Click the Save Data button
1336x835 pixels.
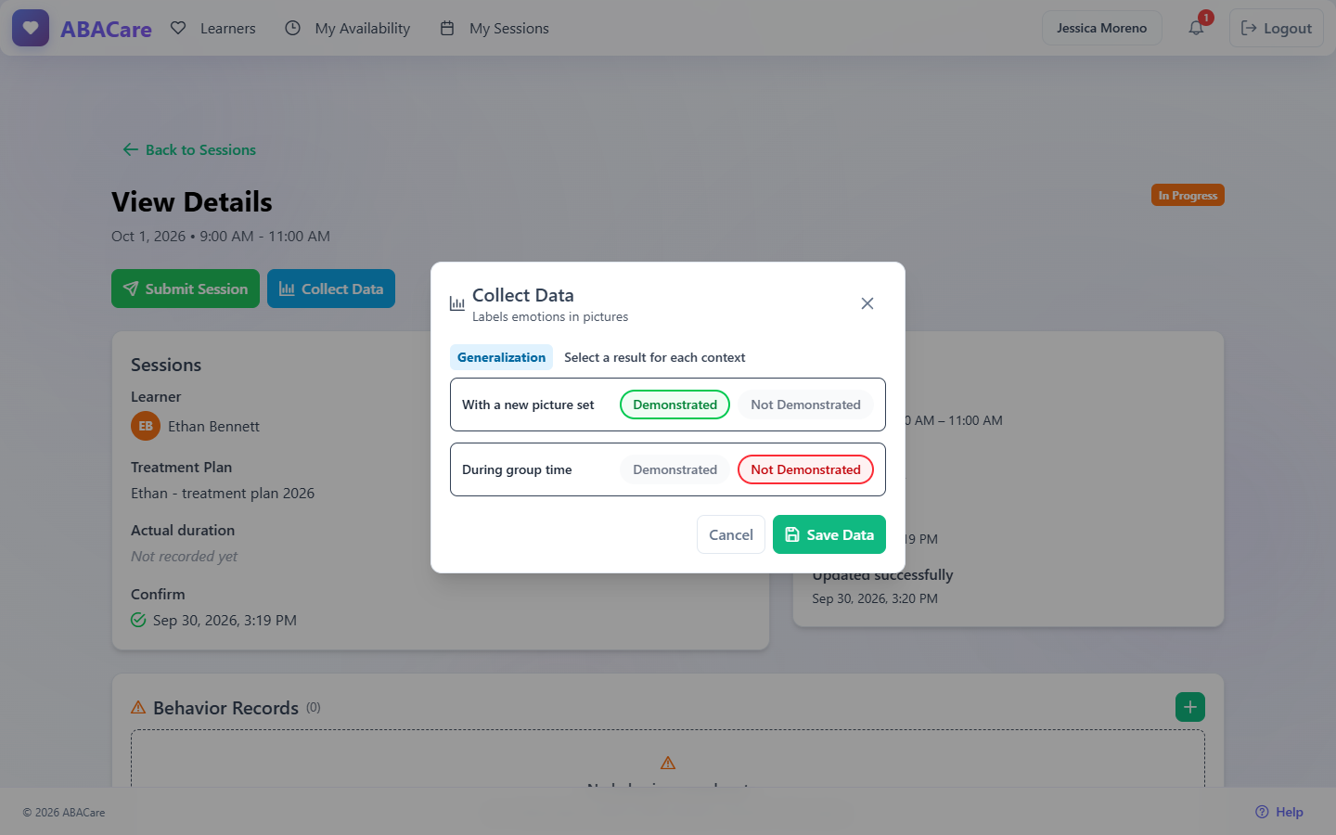[x=829, y=534]
